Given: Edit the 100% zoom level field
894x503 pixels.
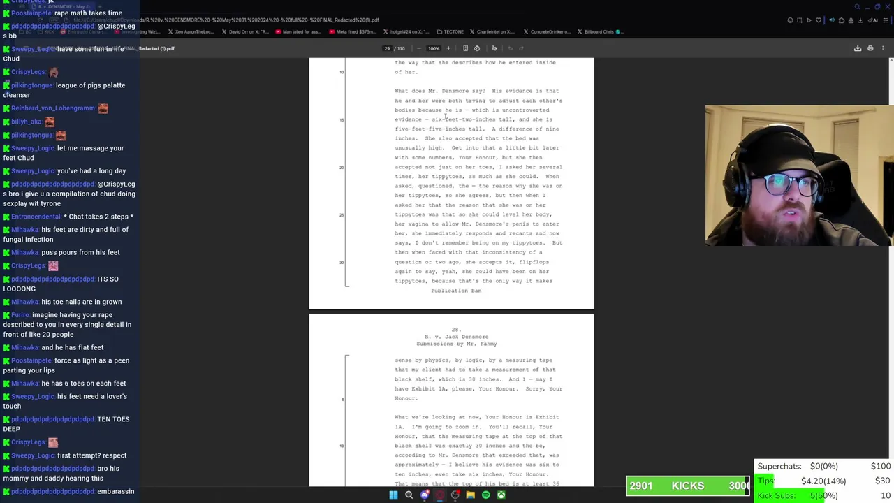Looking at the screenshot, I should pos(434,48).
